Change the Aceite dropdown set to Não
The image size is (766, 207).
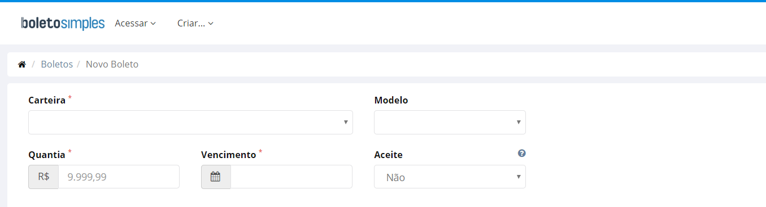[x=450, y=177]
